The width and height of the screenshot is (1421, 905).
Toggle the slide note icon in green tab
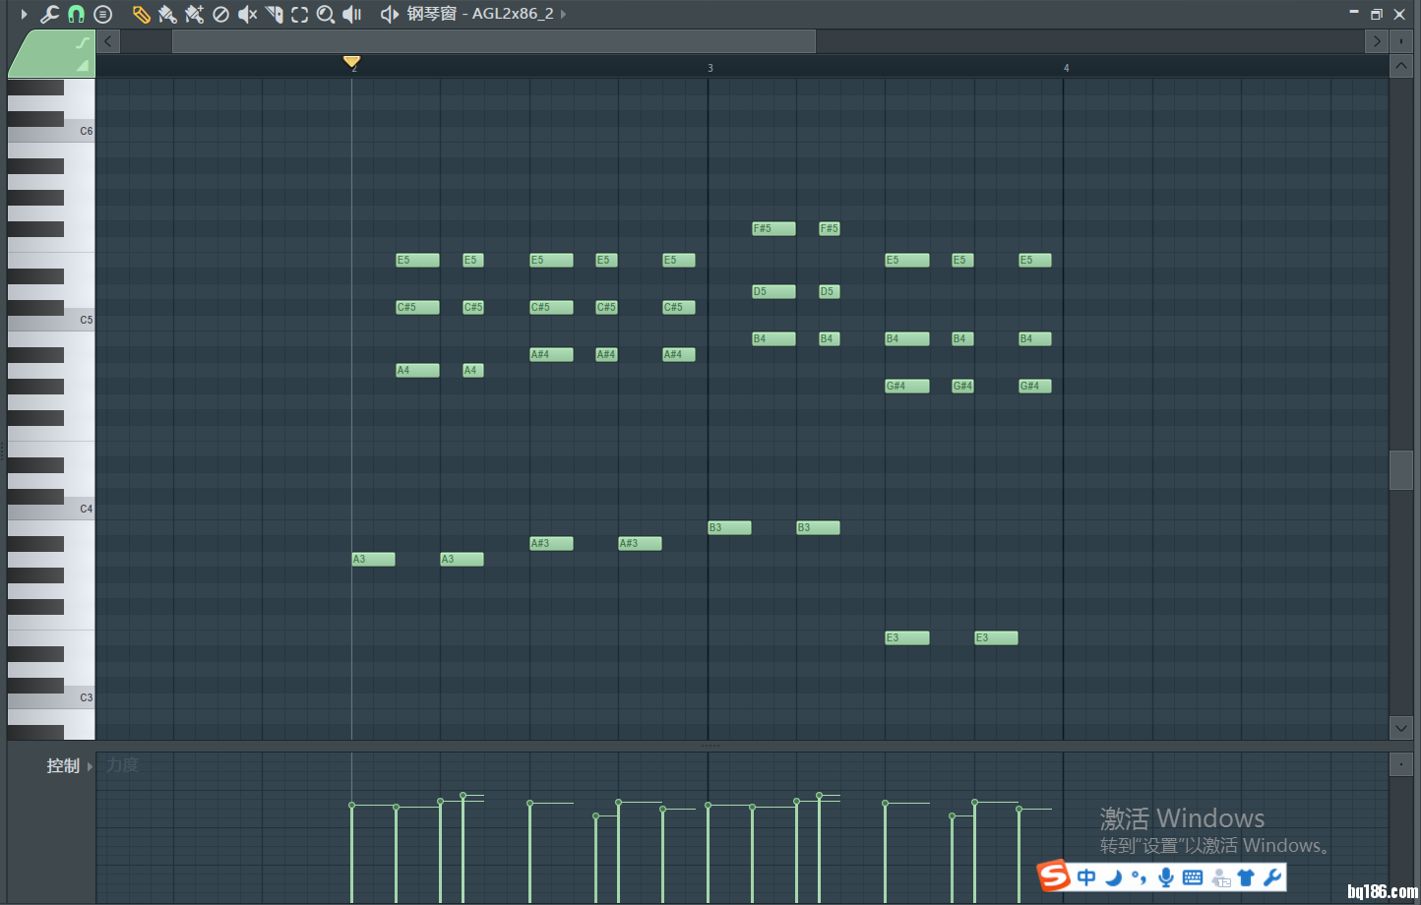pyautogui.click(x=84, y=42)
